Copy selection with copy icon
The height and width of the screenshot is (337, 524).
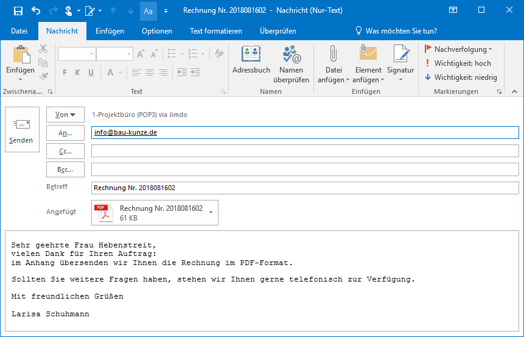[43, 63]
